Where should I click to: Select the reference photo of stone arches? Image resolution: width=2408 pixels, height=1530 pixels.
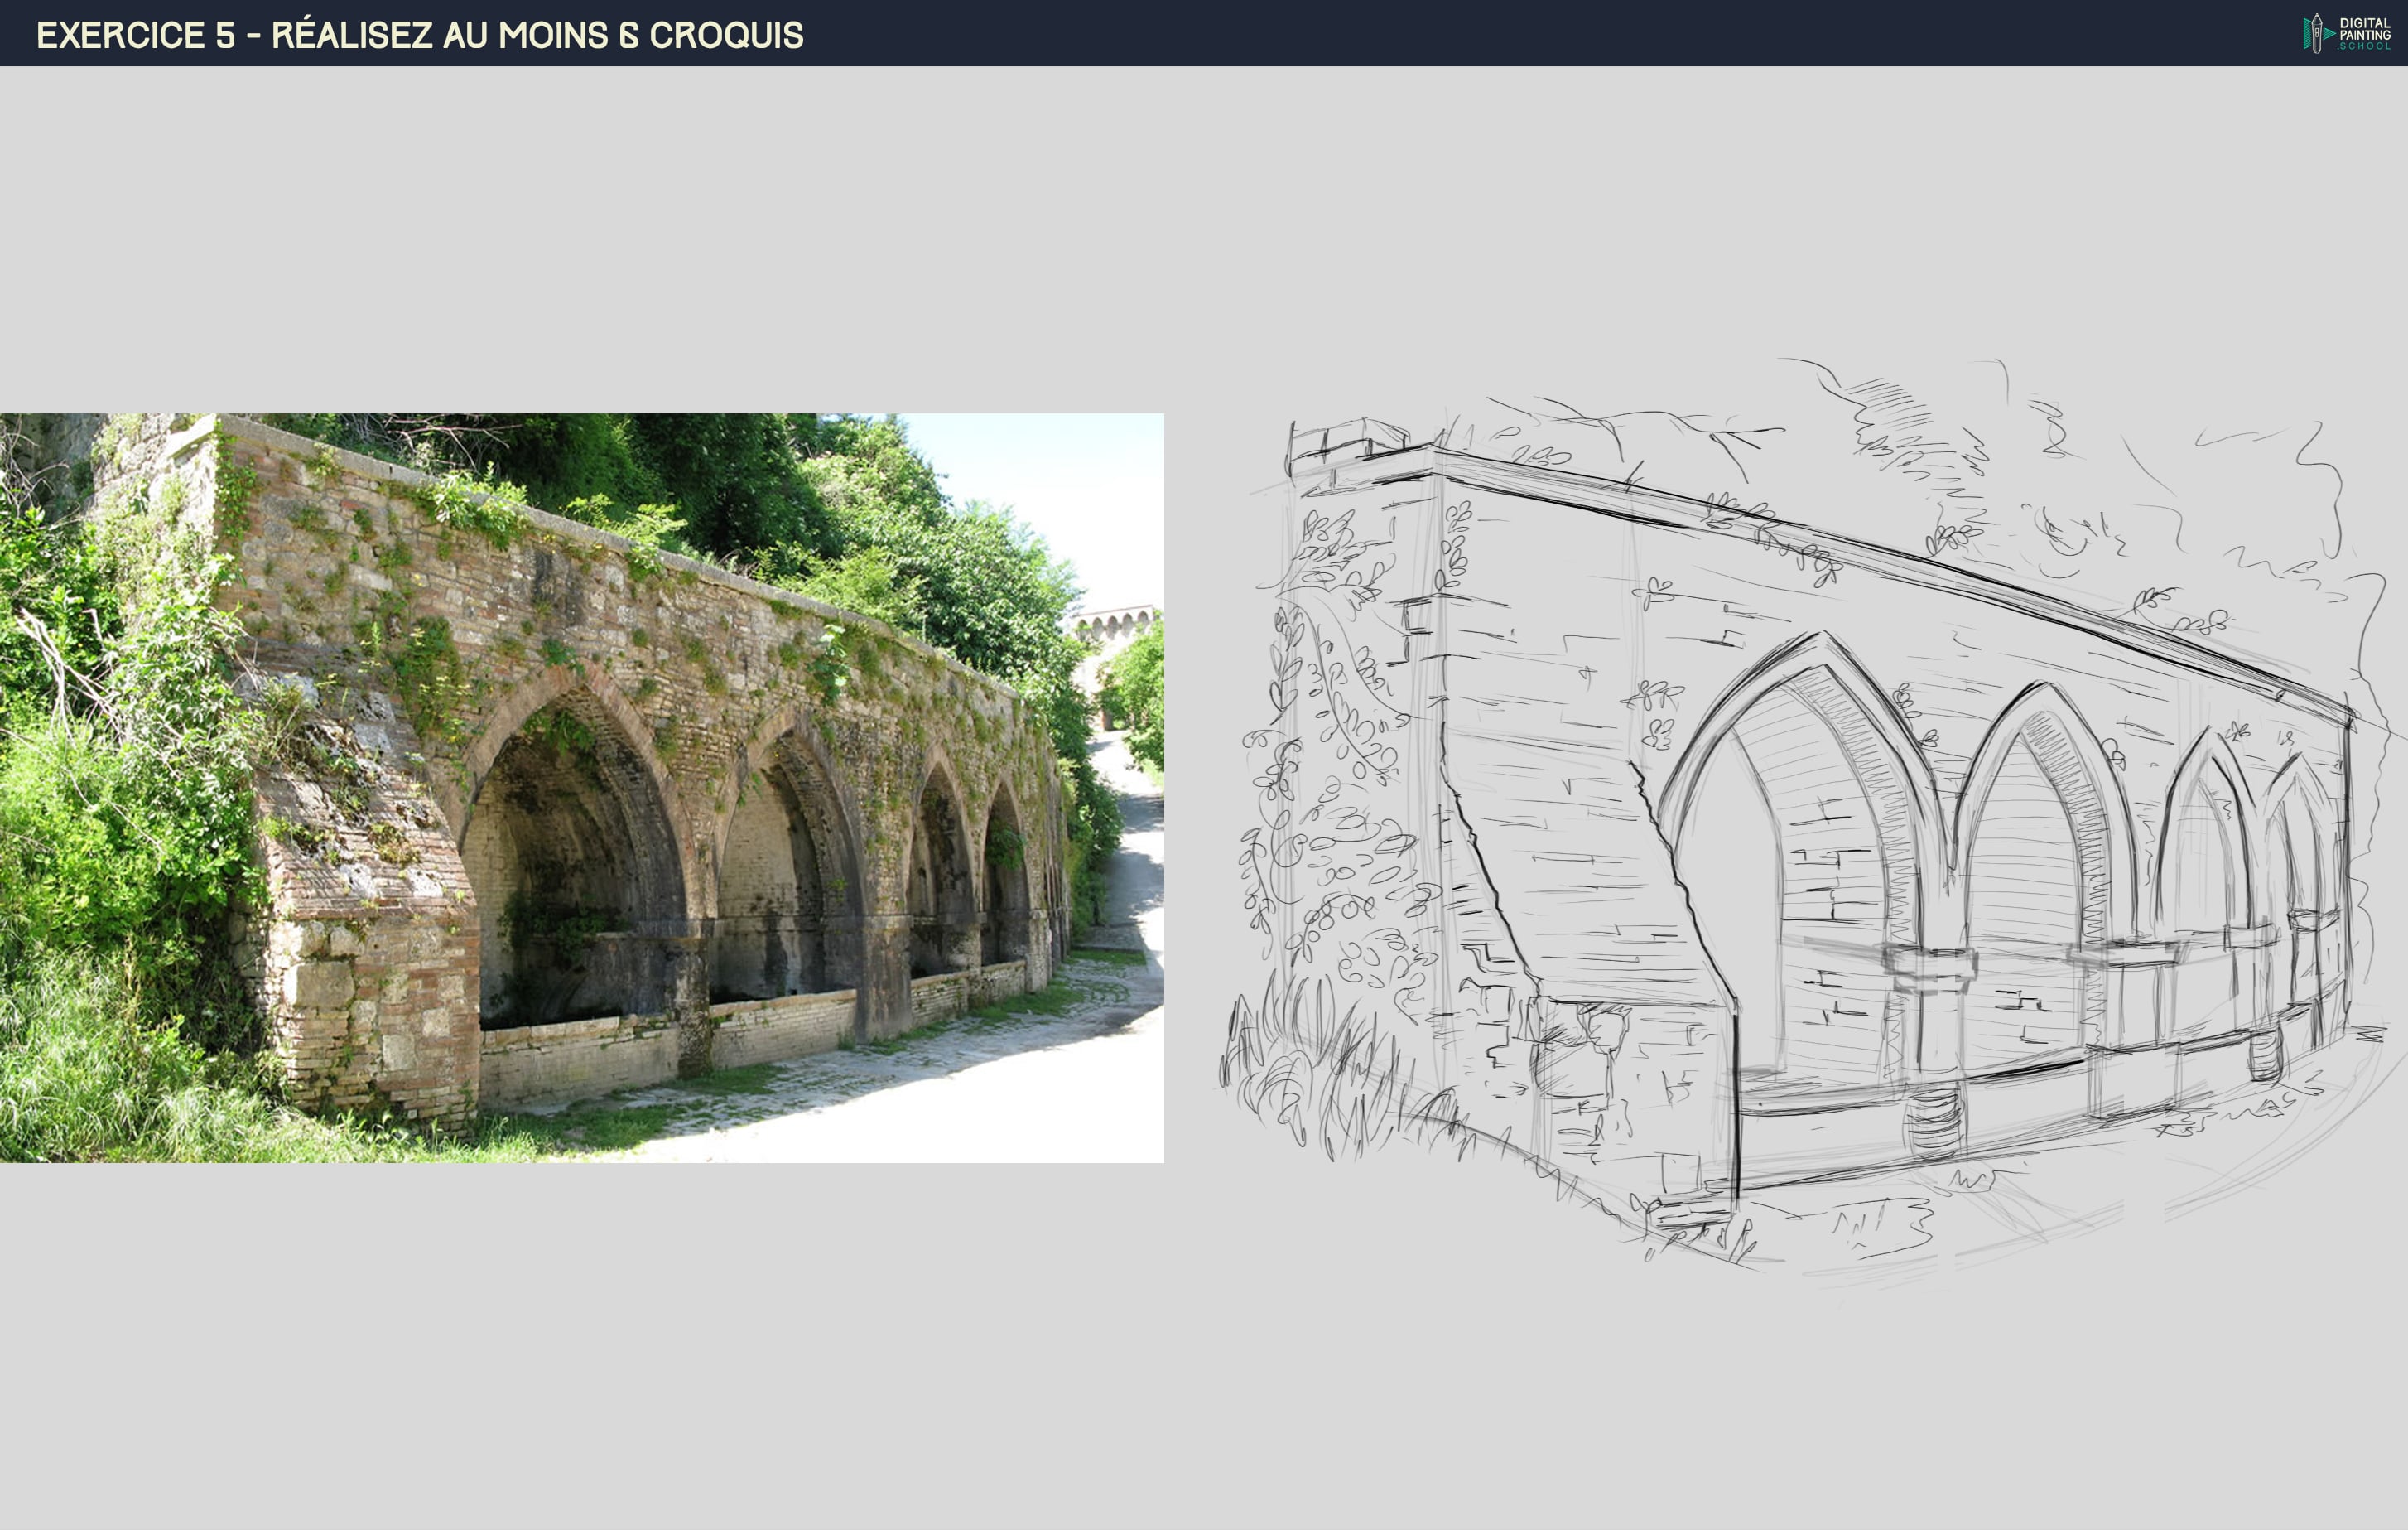581,786
